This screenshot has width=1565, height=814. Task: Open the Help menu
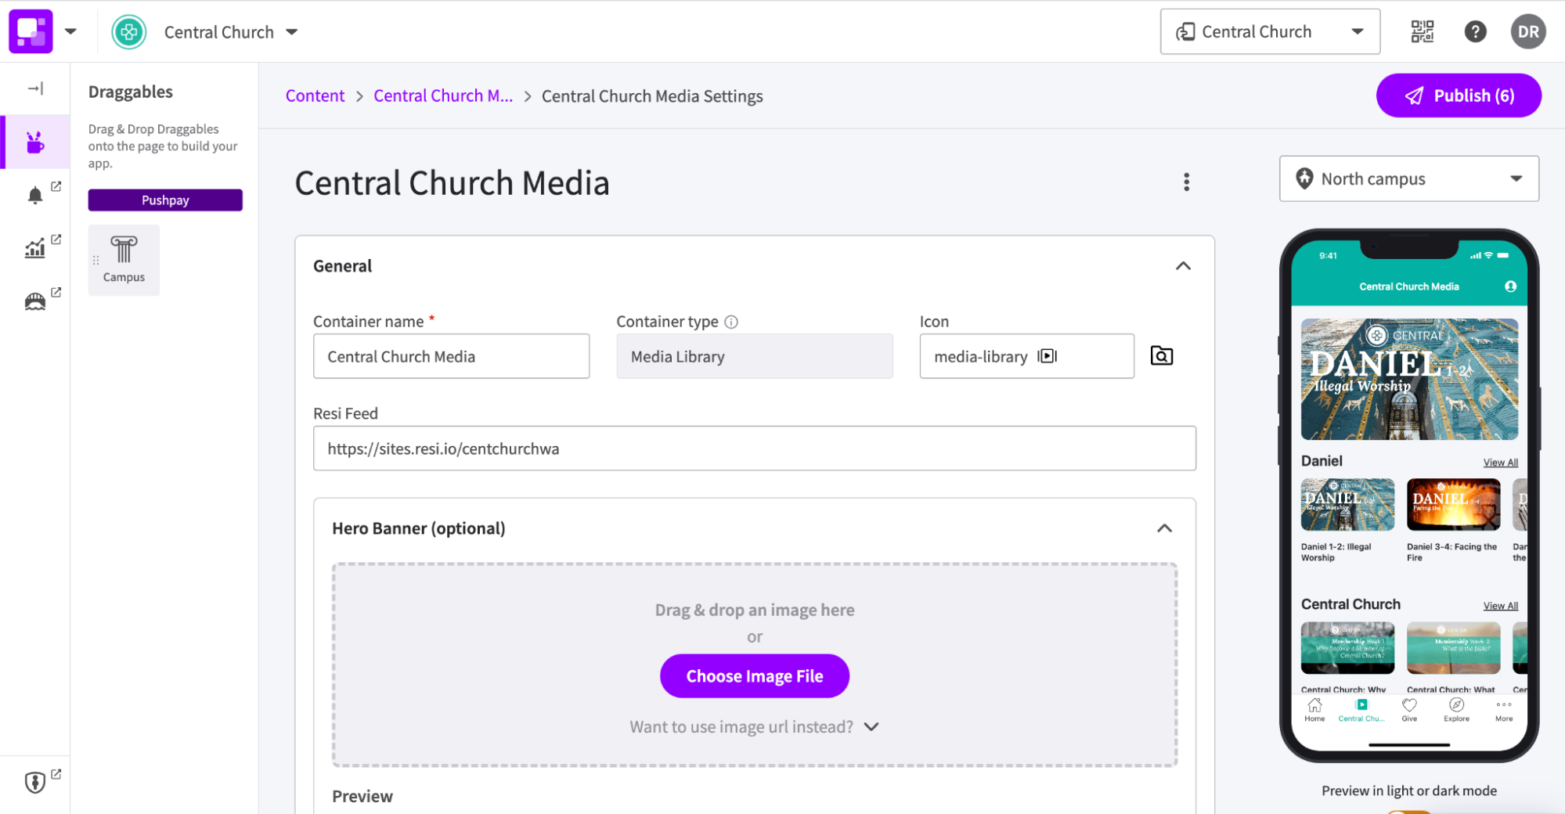click(1475, 31)
